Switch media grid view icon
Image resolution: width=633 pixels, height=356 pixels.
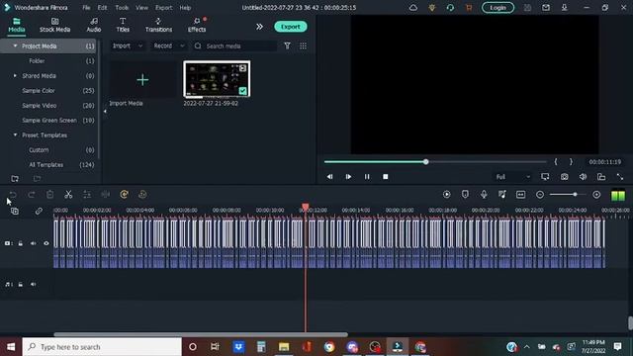303,46
